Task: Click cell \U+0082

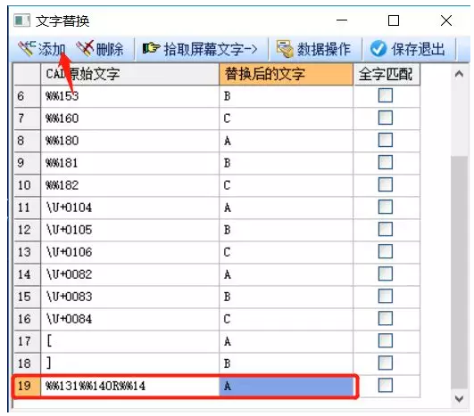Action: pos(129,275)
